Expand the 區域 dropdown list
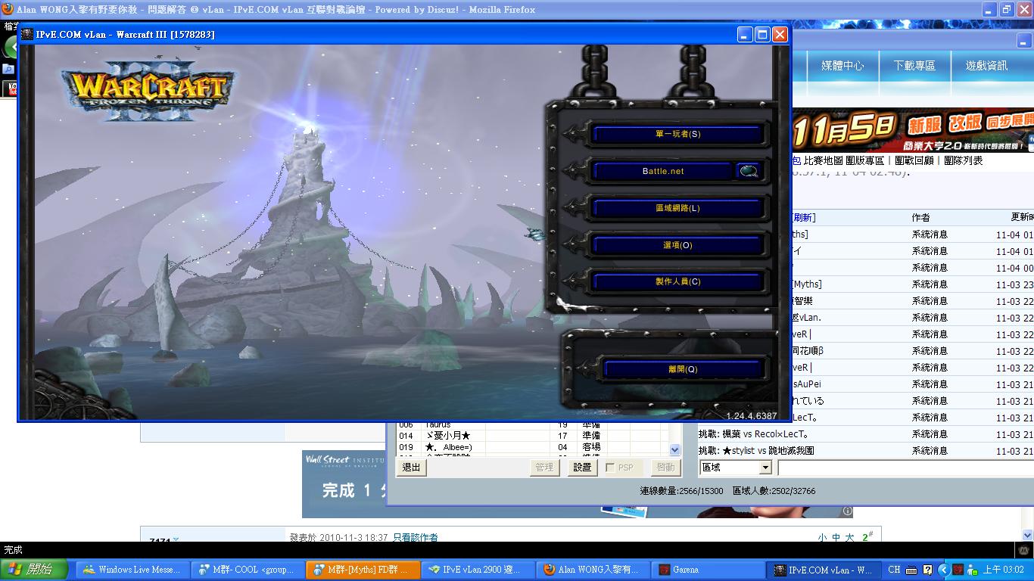1034x581 pixels. [x=765, y=468]
